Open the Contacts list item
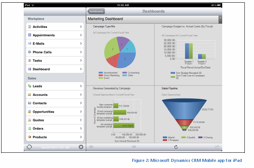Screen dimensions: 254x168 click(55, 103)
